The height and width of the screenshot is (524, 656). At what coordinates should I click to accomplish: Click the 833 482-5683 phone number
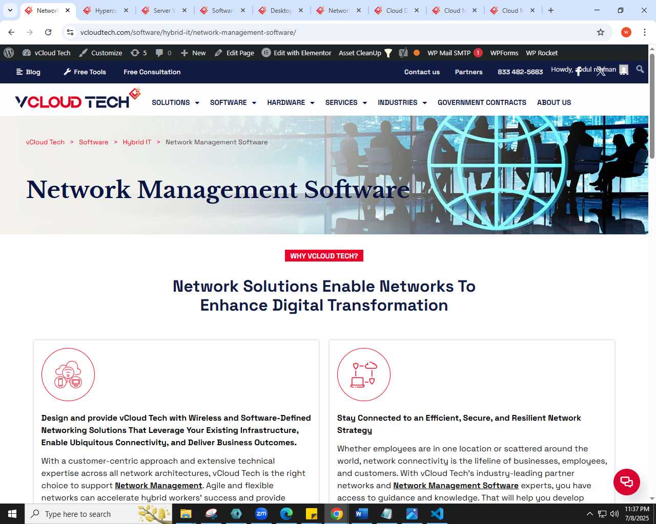coord(520,72)
